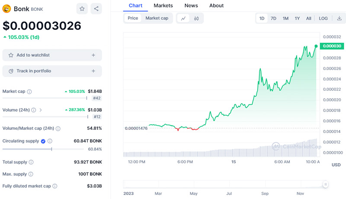Click the 0.00001476 opening price label
The width and height of the screenshot is (346, 199).
[136, 128]
